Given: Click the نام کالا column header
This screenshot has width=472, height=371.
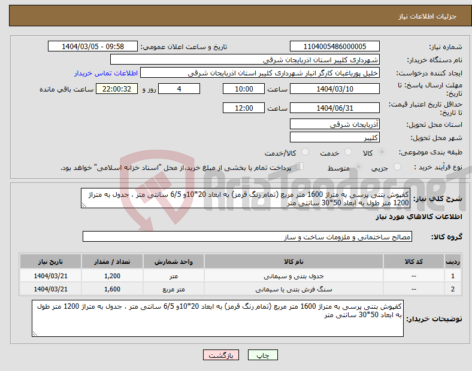Looking at the screenshot, I should coord(294,261).
